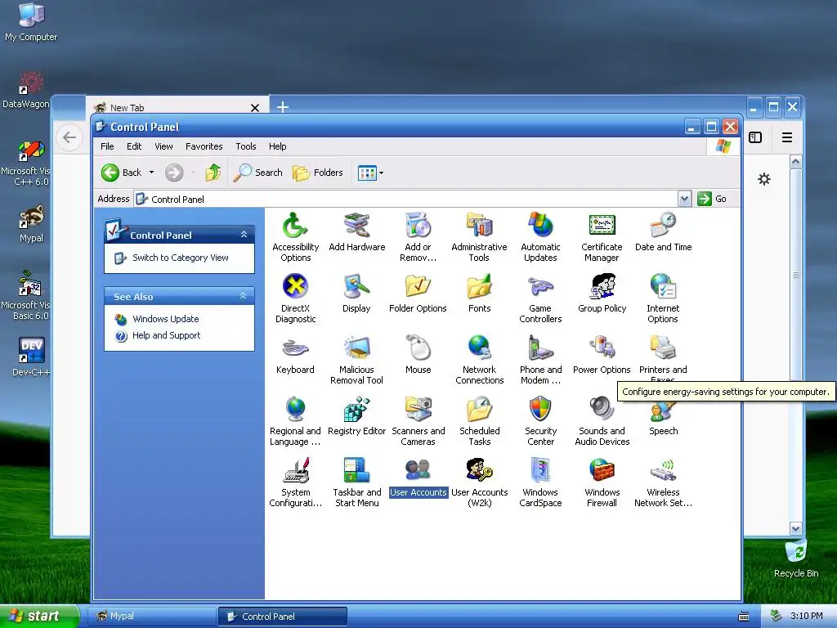This screenshot has width=837, height=628.
Task: Open Mypal browser hamburger menu
Action: (x=787, y=137)
